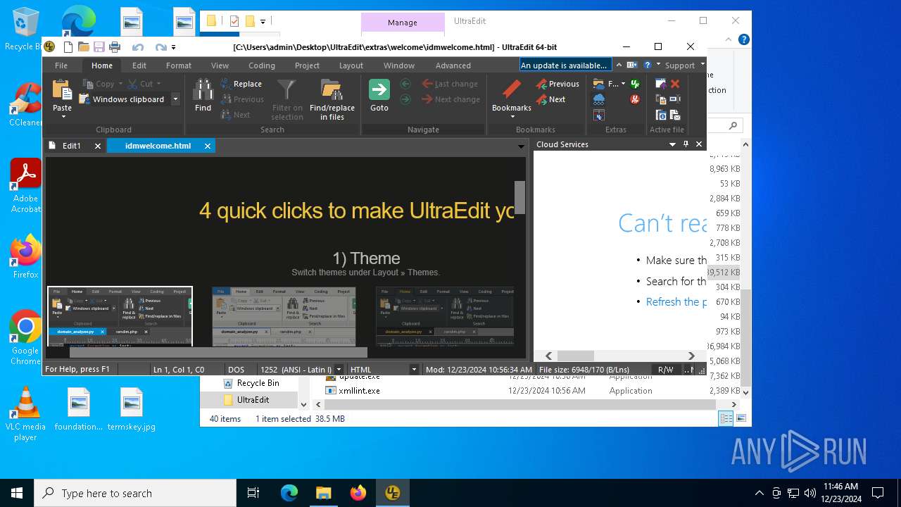Click the Paste clipboard icon
Screen dimensions: 901x507
(62, 90)
